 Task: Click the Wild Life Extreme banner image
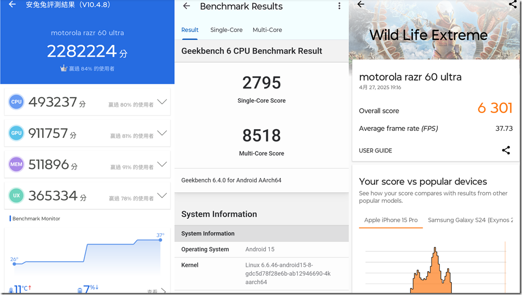tap(434, 30)
